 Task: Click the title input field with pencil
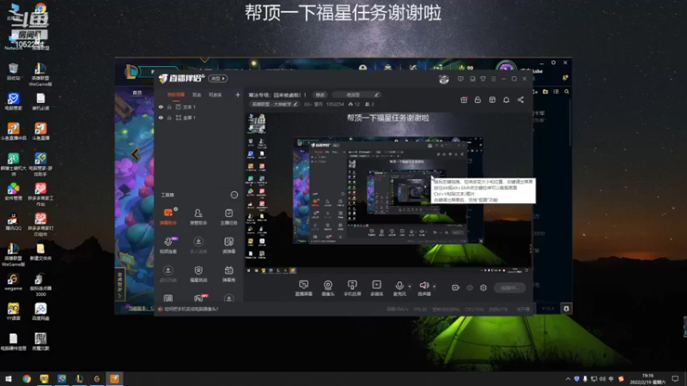coord(356,94)
